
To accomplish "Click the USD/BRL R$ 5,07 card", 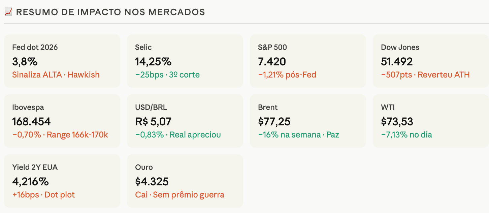I will pyautogui.click(x=185, y=121).
